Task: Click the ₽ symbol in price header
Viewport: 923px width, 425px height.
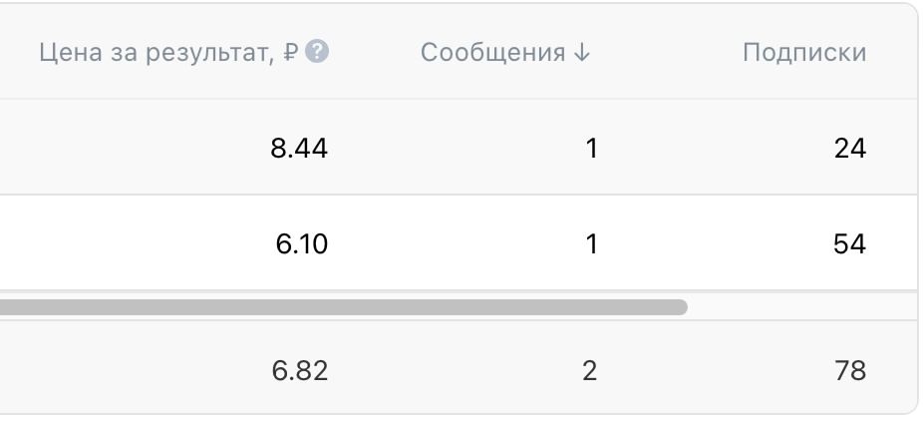Action: coord(290,53)
